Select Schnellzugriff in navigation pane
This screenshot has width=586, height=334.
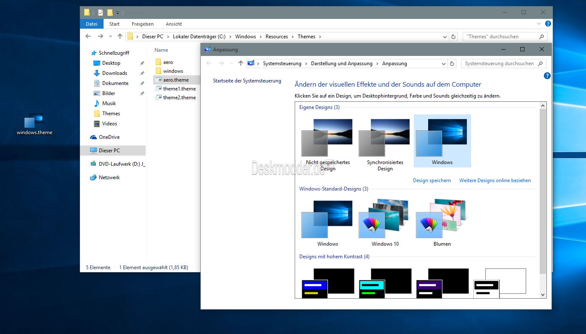point(114,53)
